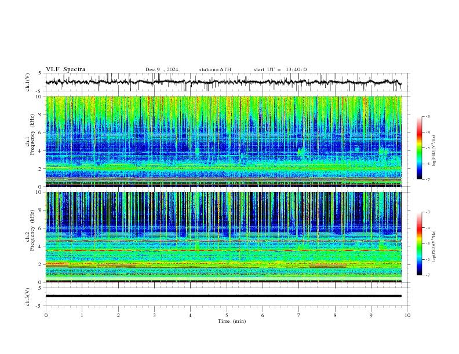Click the time axis tick label '9'

point(371,315)
